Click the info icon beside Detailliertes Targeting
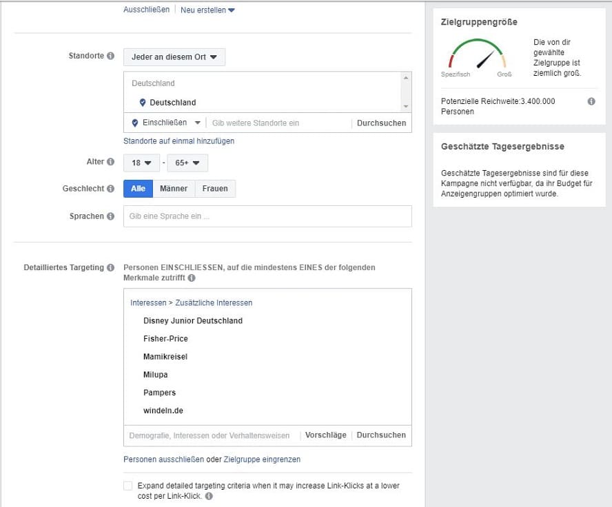The width and height of the screenshot is (612, 507). (111, 267)
